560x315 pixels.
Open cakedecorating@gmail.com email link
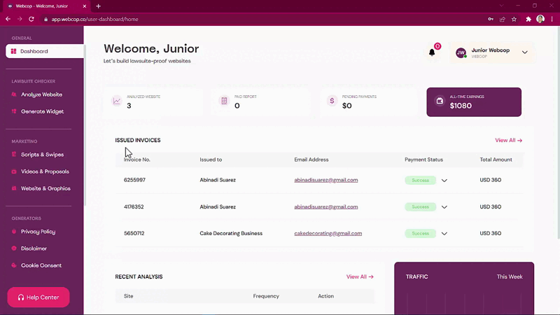pyautogui.click(x=328, y=233)
